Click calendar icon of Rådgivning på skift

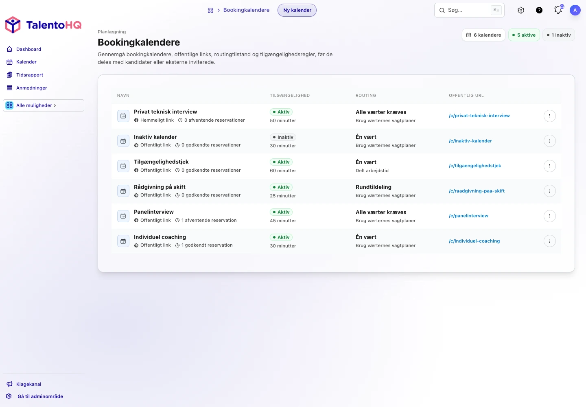[x=123, y=191]
